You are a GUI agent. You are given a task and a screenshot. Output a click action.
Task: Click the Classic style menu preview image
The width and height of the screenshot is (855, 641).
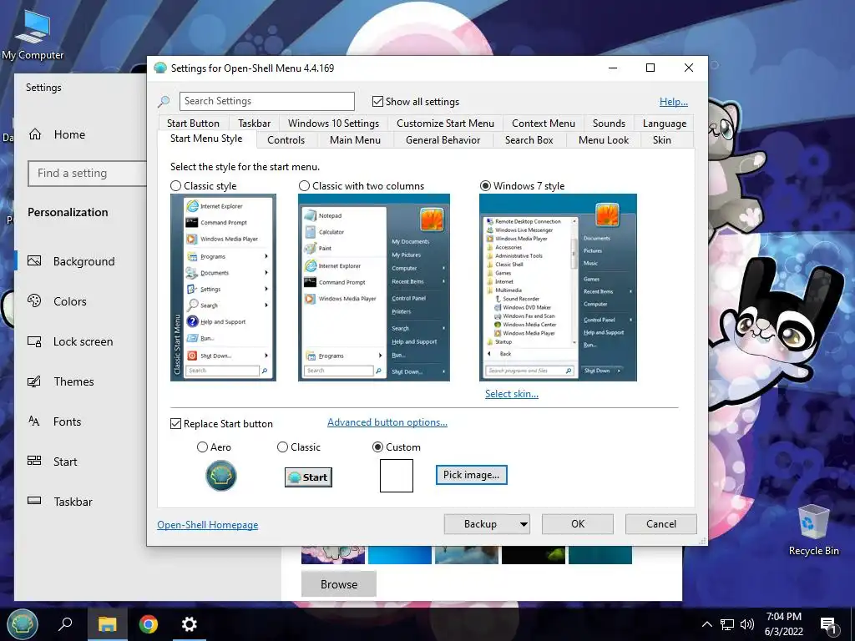pos(223,287)
